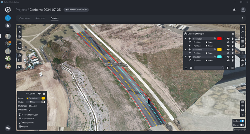Viewport: 250px width, 134px height.
Task: Delete the Road Edge layer with trash icon
Action: [232, 39]
